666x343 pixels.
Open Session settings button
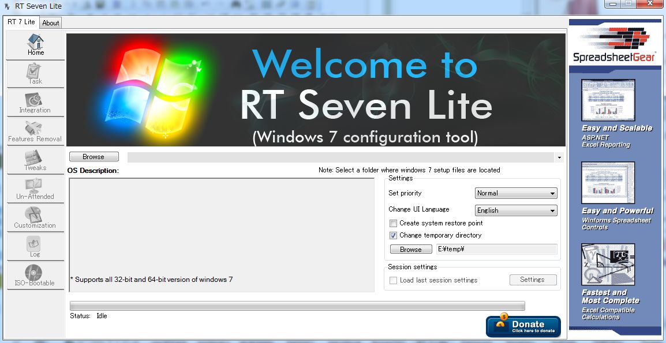[x=533, y=280]
